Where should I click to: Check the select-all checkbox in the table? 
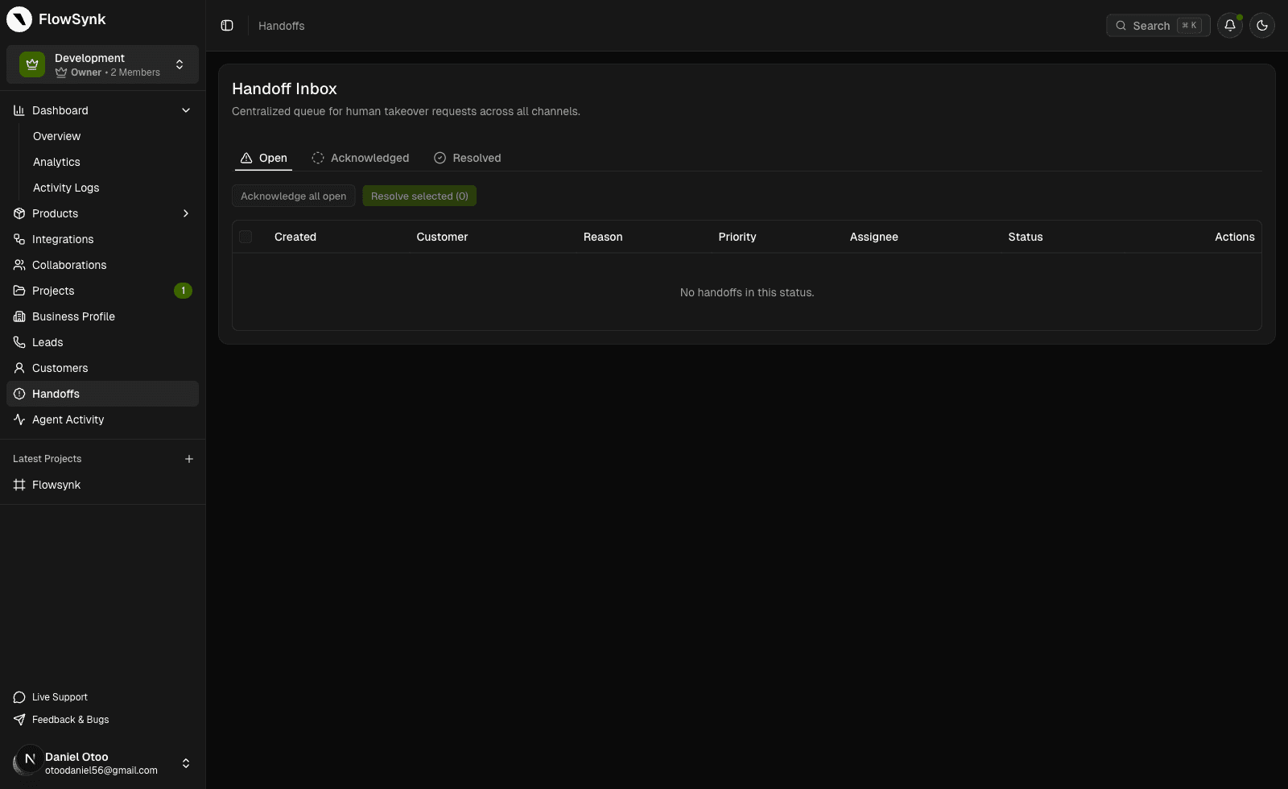click(x=246, y=236)
